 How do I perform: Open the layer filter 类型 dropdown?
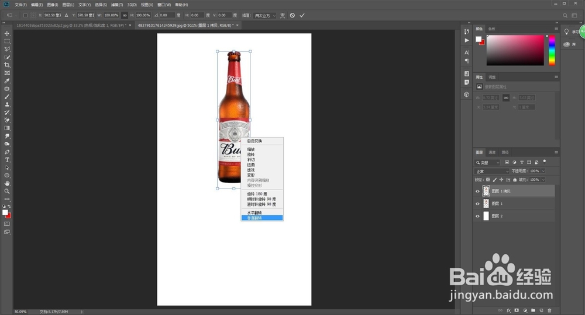tap(487, 163)
